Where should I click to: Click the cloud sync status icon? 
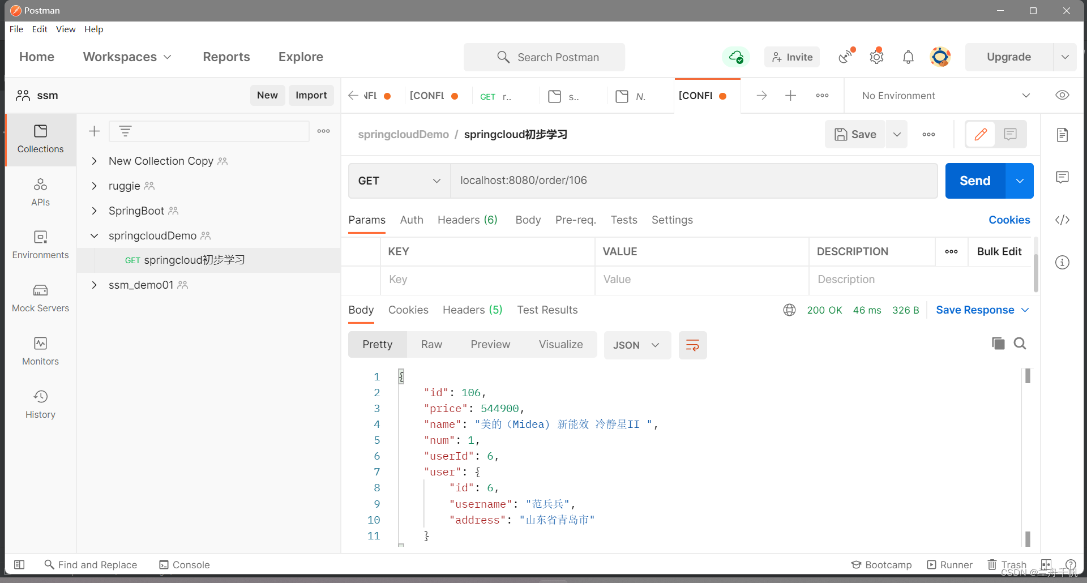736,57
